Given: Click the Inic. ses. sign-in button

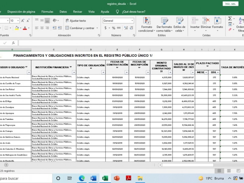Looking at the screenshot, I should point(231,4).
